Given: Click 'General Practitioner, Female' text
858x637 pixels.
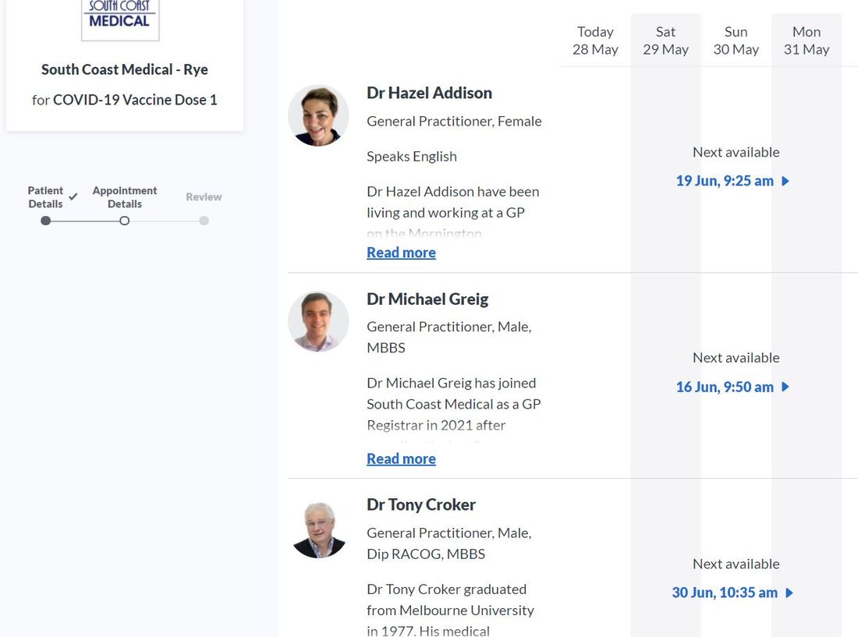Looking at the screenshot, I should click(x=454, y=121).
